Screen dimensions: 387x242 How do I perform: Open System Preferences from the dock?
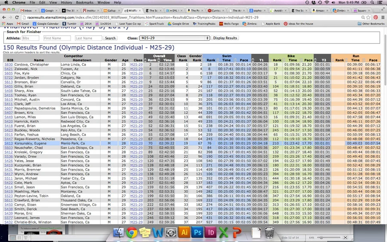(x=171, y=233)
